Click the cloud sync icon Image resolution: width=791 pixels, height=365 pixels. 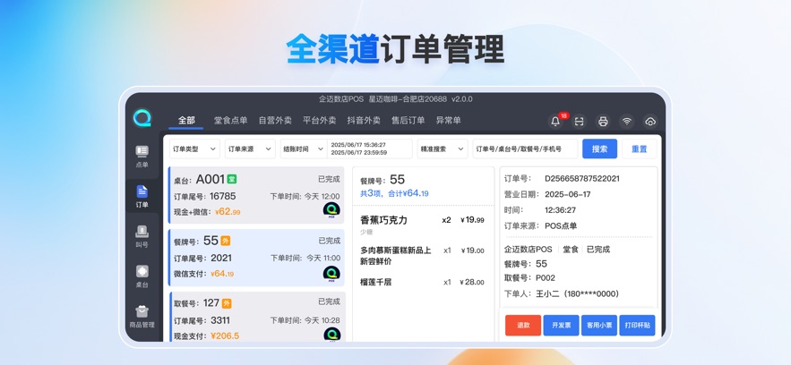[650, 122]
